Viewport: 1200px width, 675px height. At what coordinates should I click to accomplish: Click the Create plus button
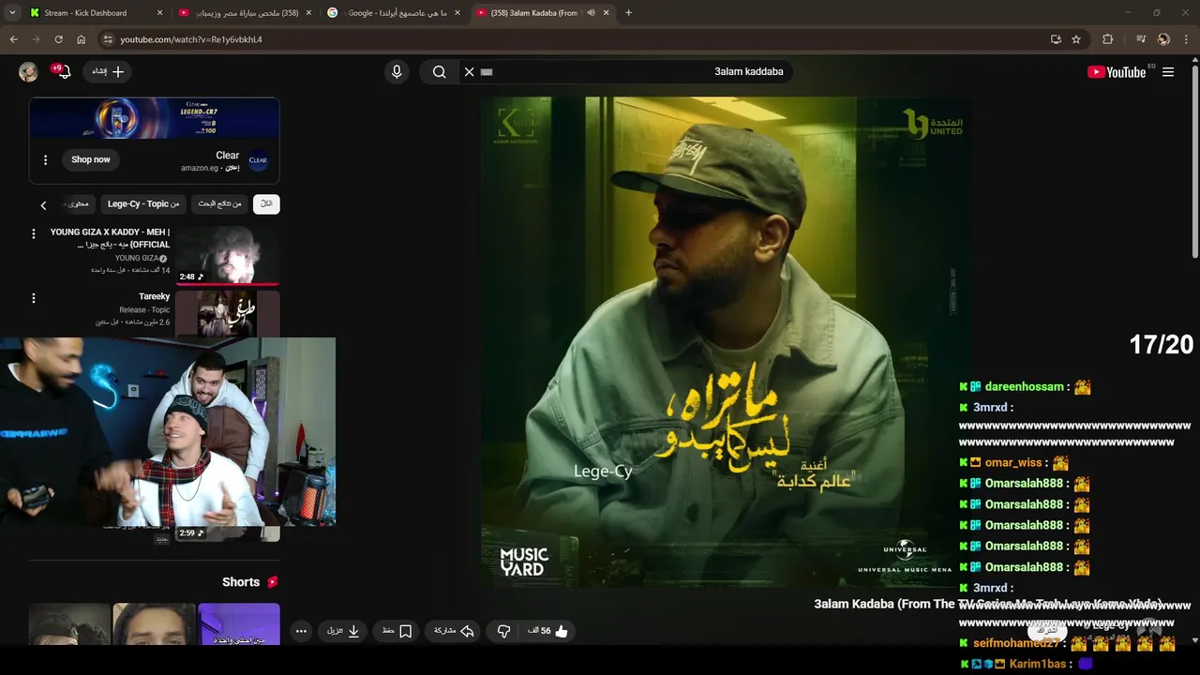click(108, 72)
